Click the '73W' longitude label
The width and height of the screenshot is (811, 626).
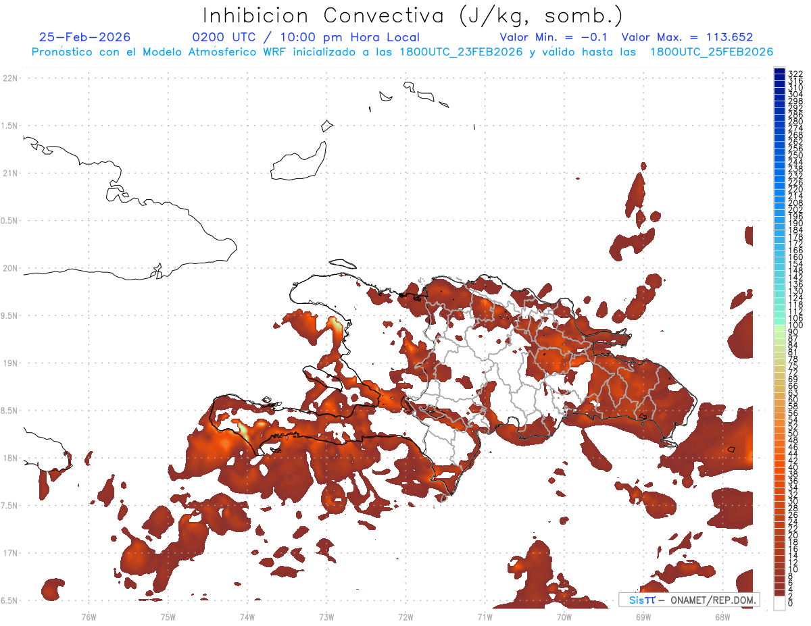click(x=326, y=617)
